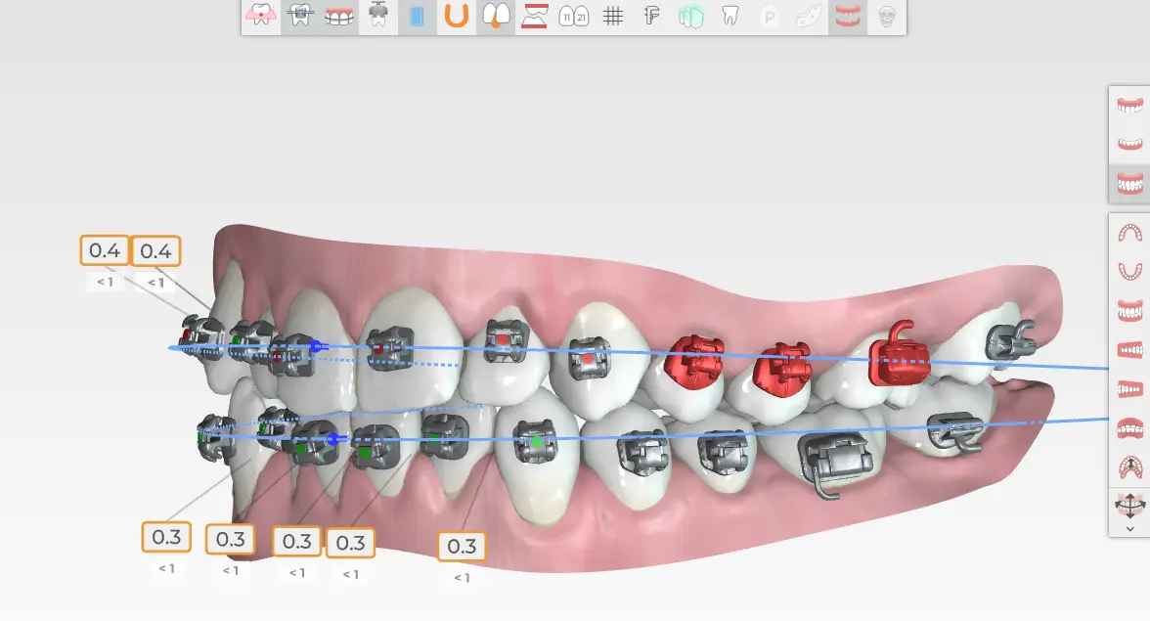Image resolution: width=1150 pixels, height=621 pixels.
Task: Switch to lower arch occlusal view
Action: [x=1129, y=271]
